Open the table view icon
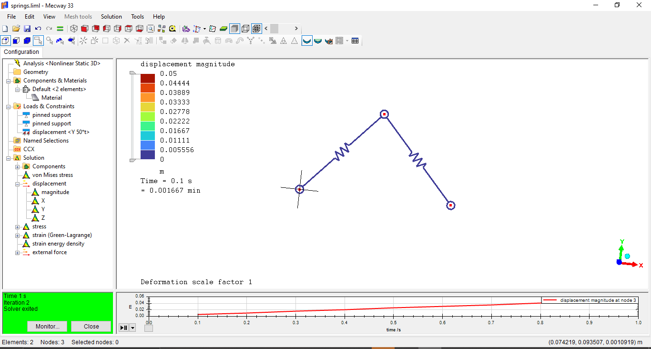 coord(355,41)
